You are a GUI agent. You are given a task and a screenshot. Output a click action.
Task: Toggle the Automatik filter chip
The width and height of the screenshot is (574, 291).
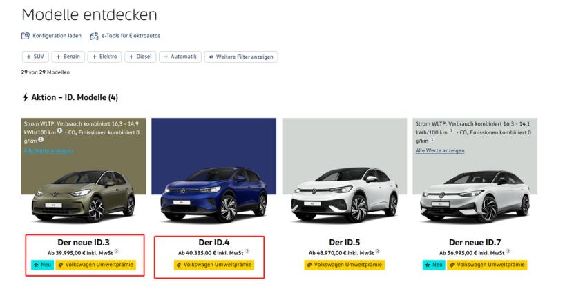(180, 57)
